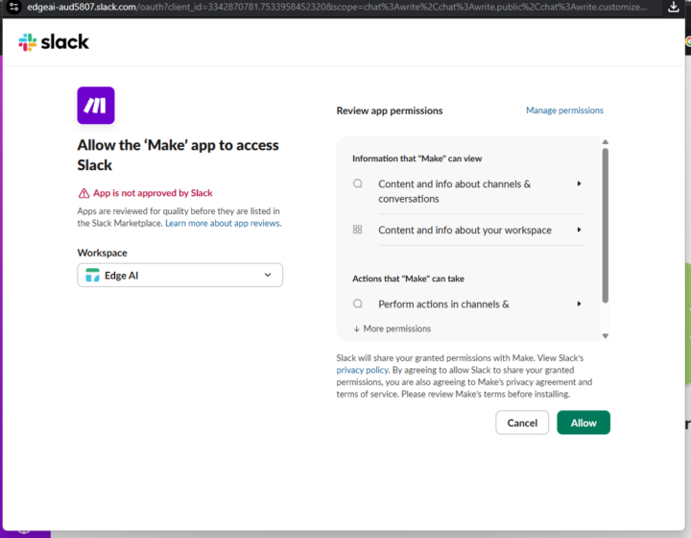691x538 pixels.
Task: Click the permissions list scrollbar thumb
Action: pos(605,226)
